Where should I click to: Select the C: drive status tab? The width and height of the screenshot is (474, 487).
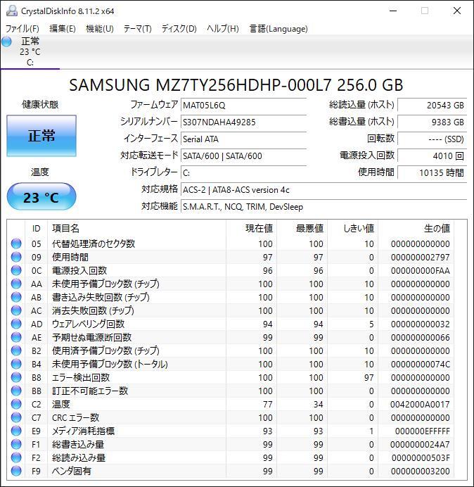[x=30, y=52]
